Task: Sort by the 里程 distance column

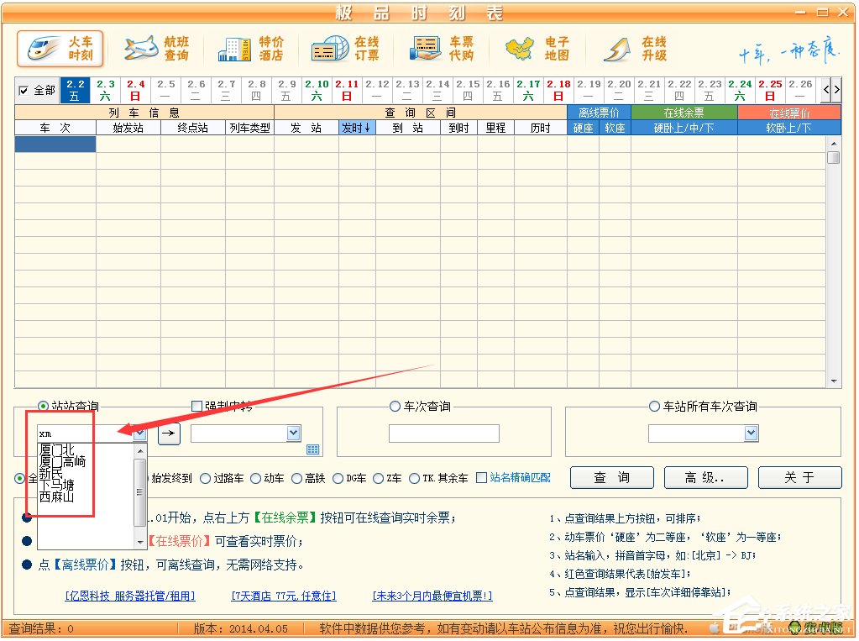Action: 495,128
